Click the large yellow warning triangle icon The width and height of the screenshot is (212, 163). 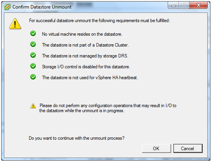[x=15, y=24]
